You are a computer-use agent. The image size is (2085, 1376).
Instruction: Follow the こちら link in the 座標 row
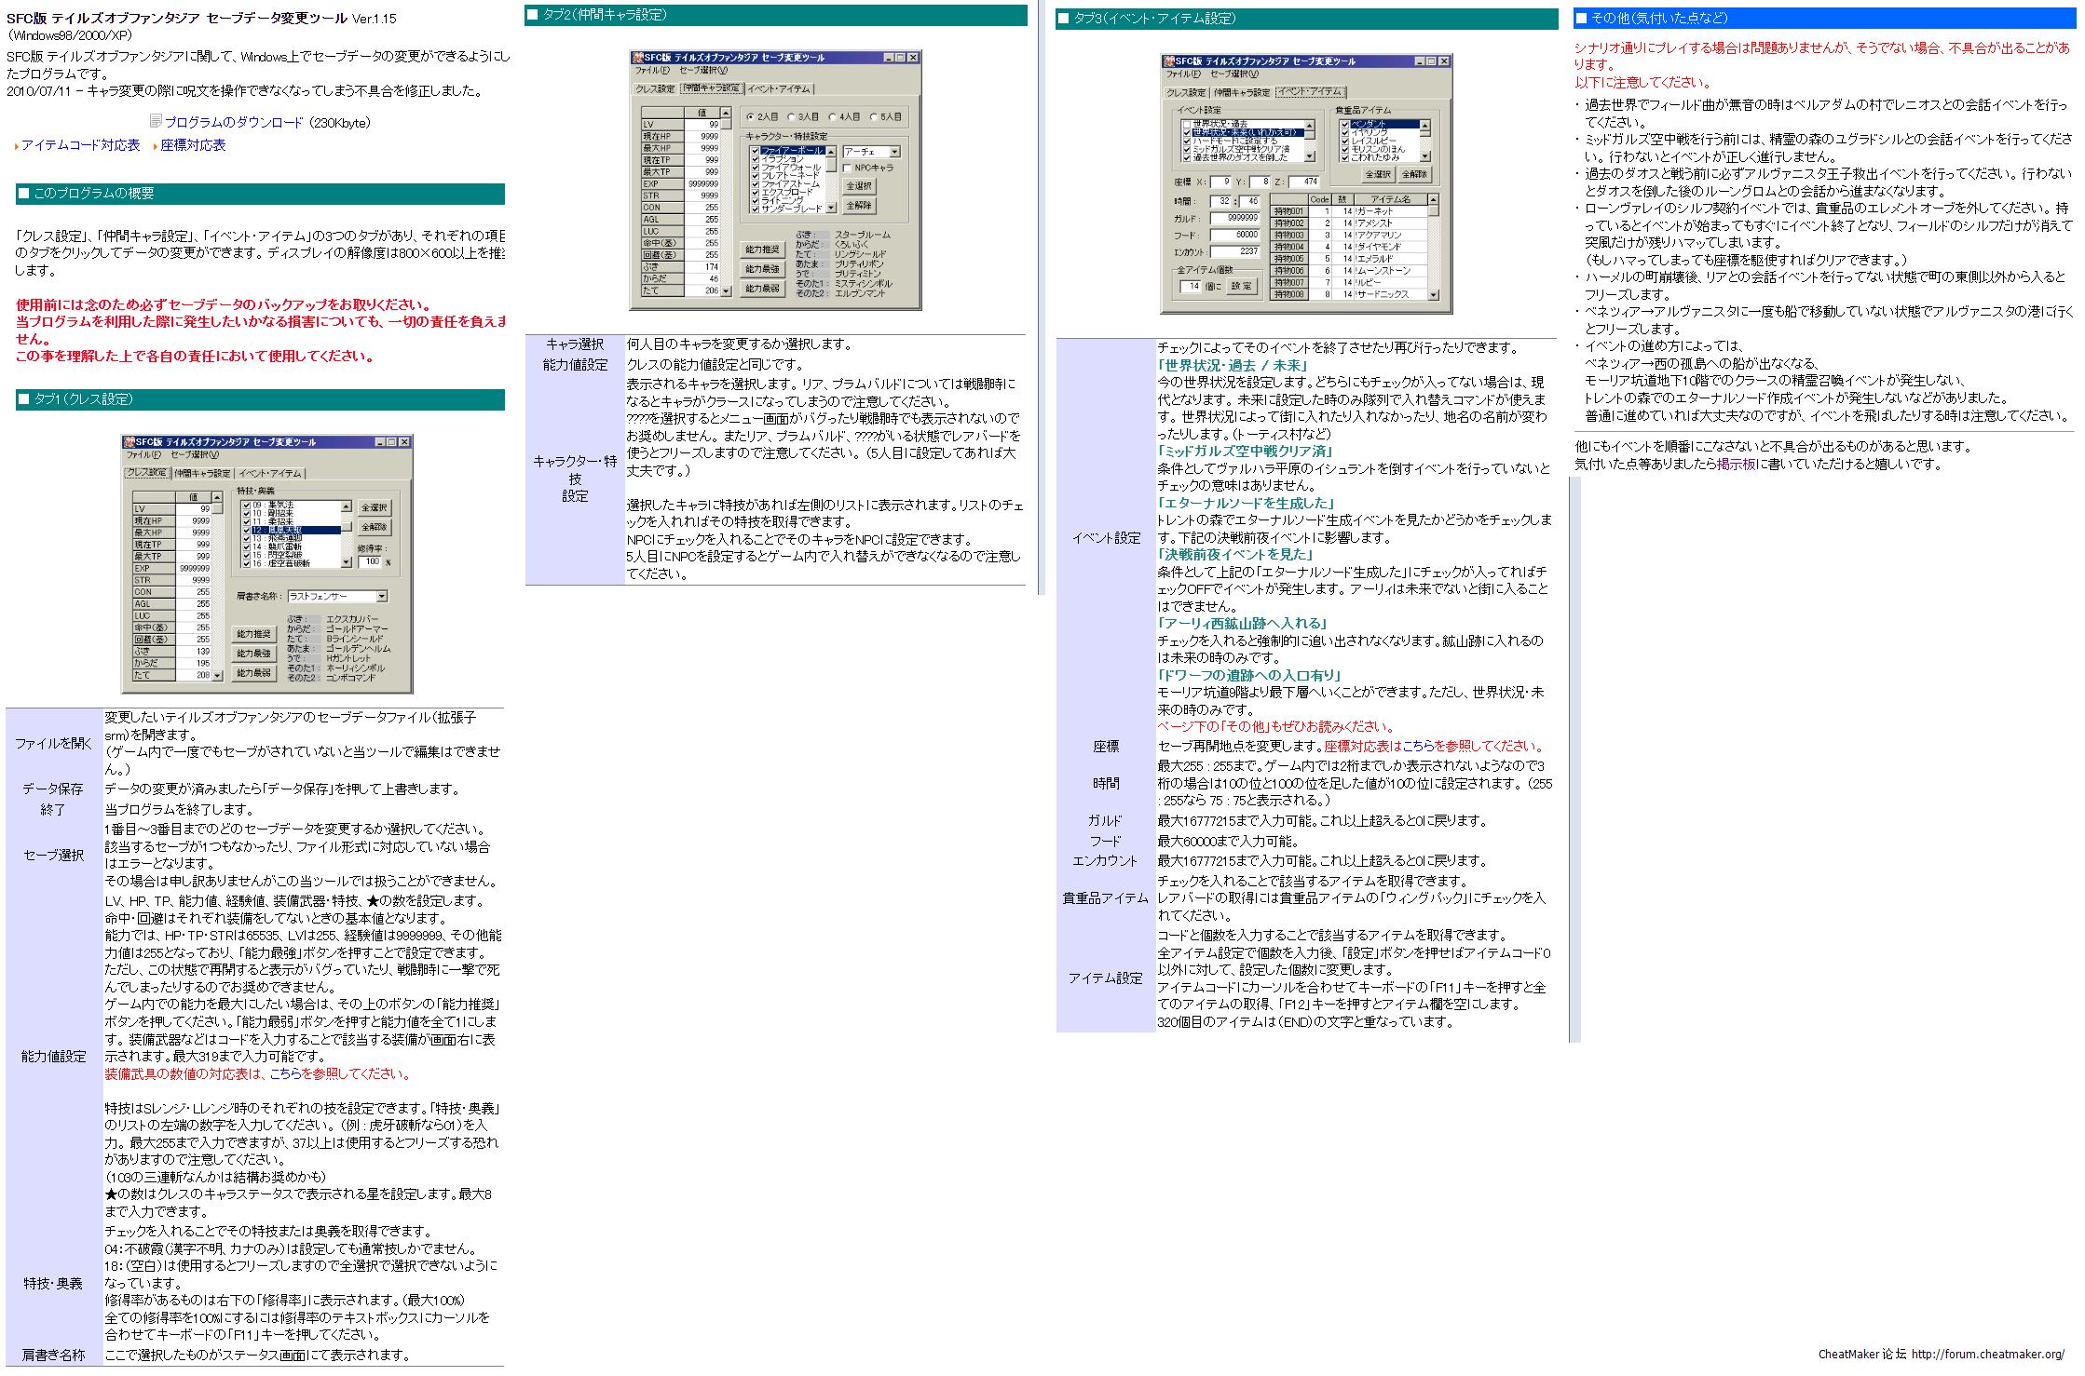1419,746
